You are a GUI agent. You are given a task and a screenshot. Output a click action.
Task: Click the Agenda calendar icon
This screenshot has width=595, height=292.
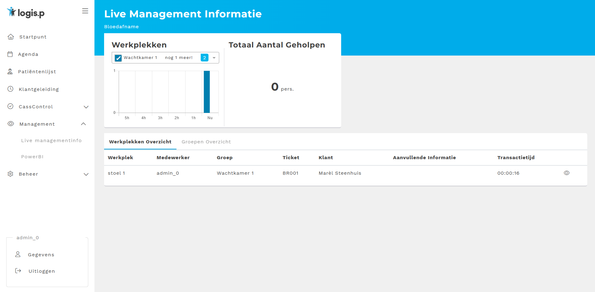tap(10, 54)
